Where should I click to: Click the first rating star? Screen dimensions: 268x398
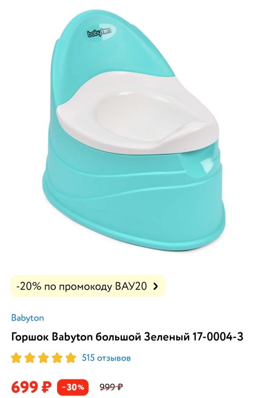[16, 358]
